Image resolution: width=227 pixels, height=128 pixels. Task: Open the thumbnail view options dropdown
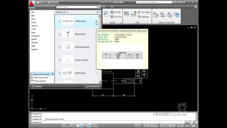pos(99,12)
